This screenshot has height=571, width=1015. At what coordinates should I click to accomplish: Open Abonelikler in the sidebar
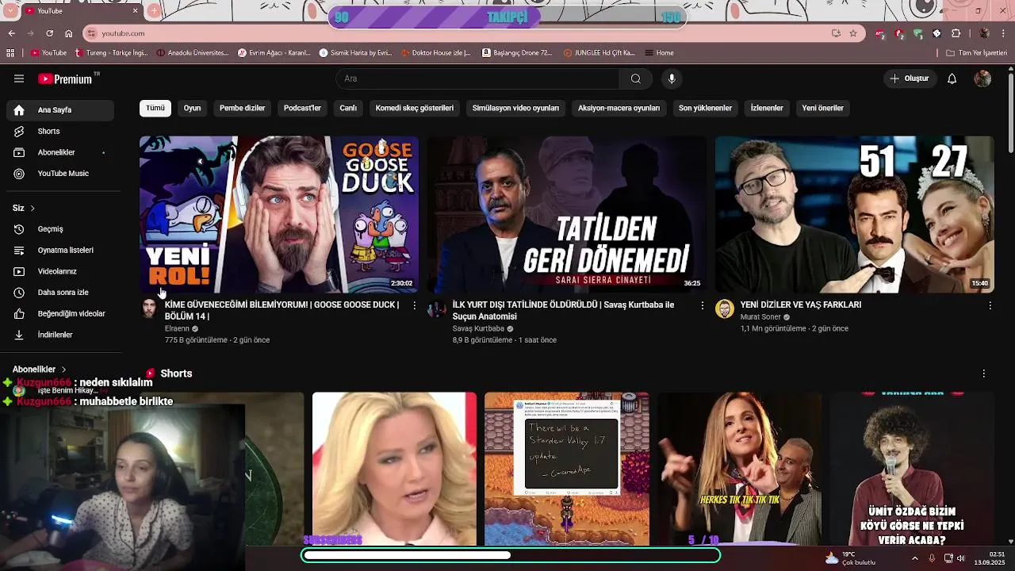[60, 152]
